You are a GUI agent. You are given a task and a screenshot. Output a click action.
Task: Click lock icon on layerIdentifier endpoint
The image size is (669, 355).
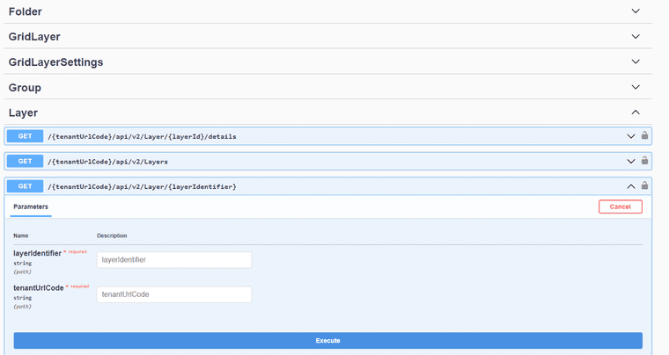[644, 185]
